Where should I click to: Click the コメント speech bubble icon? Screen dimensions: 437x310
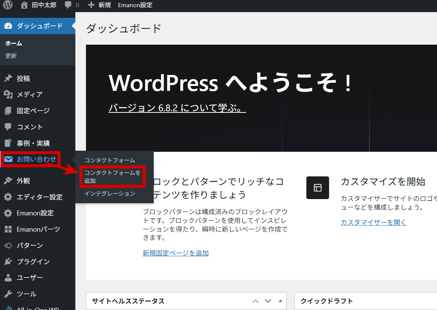point(8,127)
